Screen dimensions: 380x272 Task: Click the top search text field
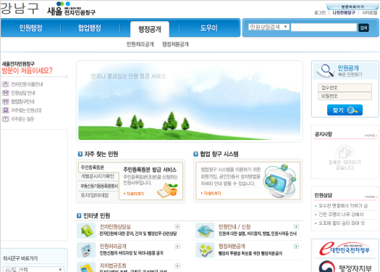(x=324, y=28)
